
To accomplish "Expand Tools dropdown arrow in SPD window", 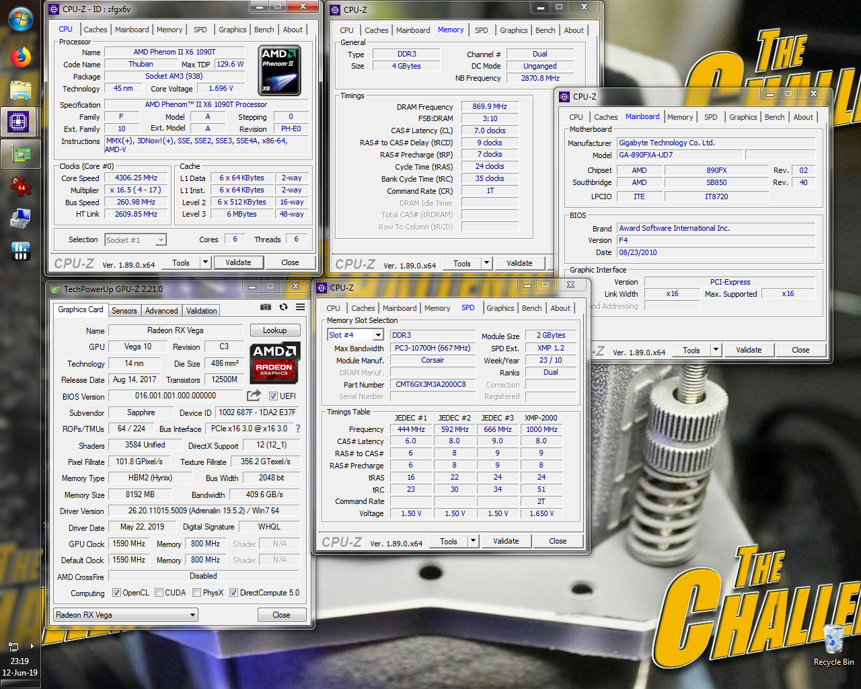I will [x=474, y=541].
